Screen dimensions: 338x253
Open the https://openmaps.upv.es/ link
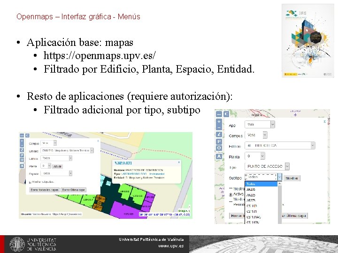click(100, 55)
